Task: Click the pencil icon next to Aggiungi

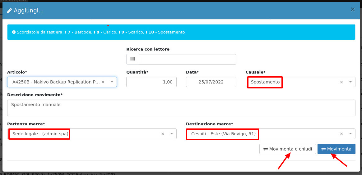Action: click(10, 11)
